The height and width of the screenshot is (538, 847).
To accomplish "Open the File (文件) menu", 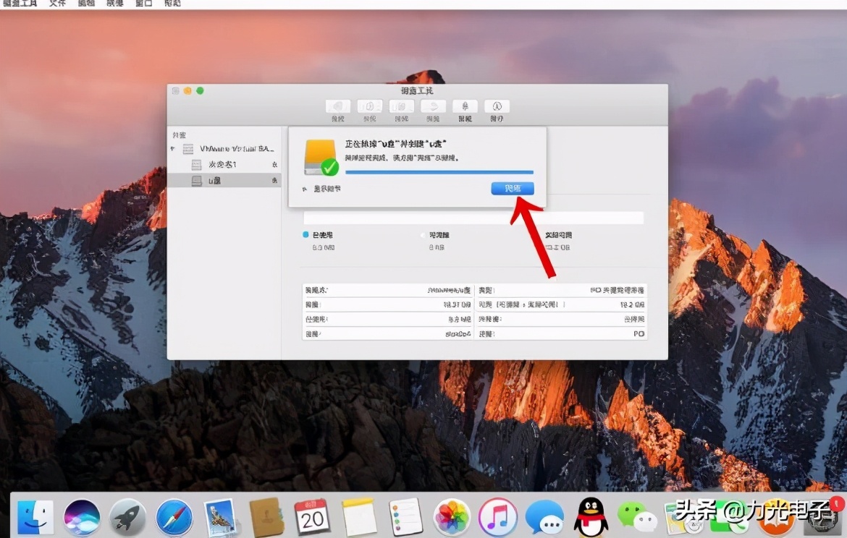I will (57, 4).
